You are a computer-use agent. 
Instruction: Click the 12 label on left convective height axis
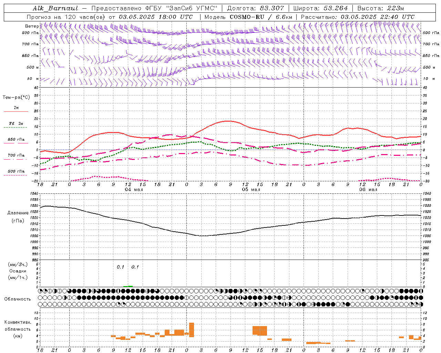(x=37, y=313)
